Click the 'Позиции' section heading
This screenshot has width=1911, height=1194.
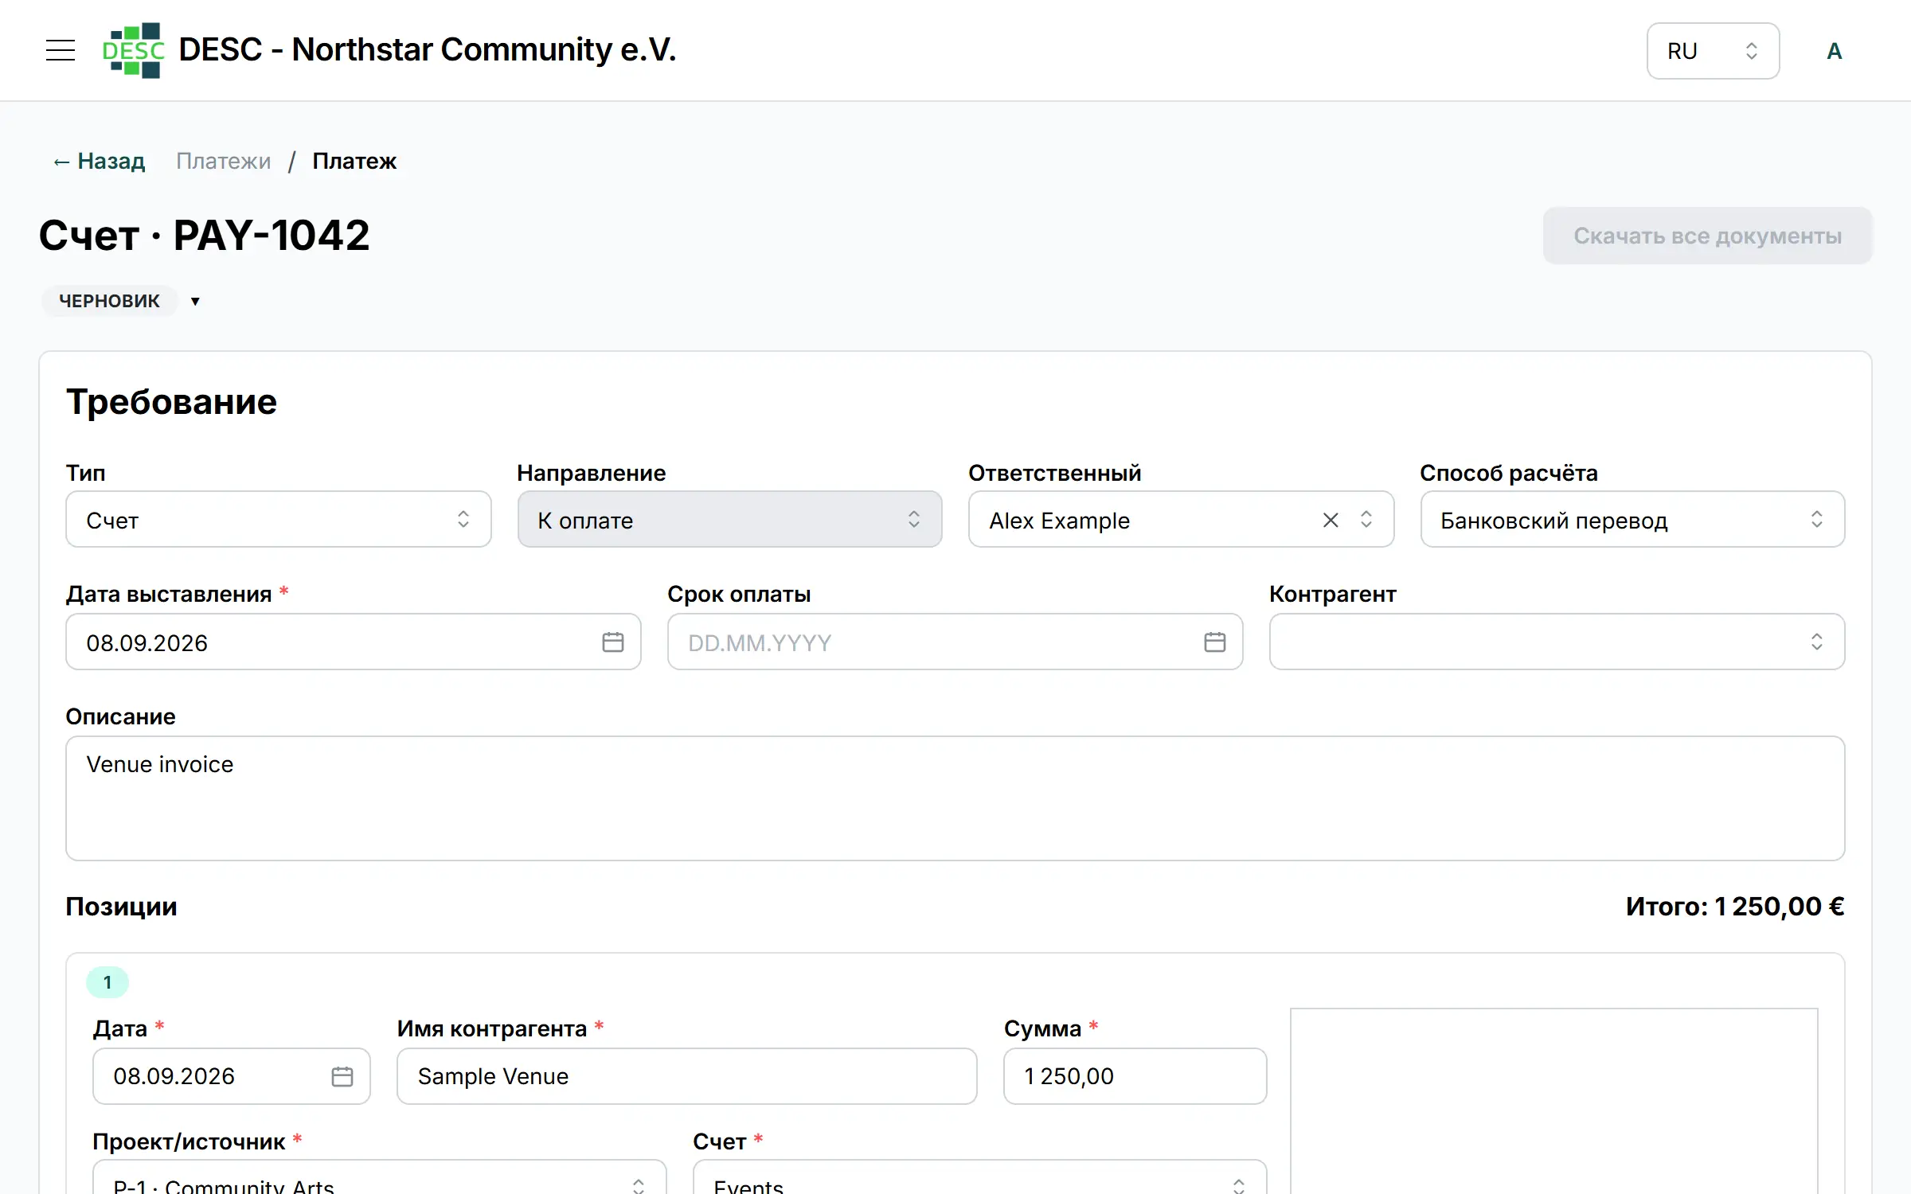click(x=121, y=907)
